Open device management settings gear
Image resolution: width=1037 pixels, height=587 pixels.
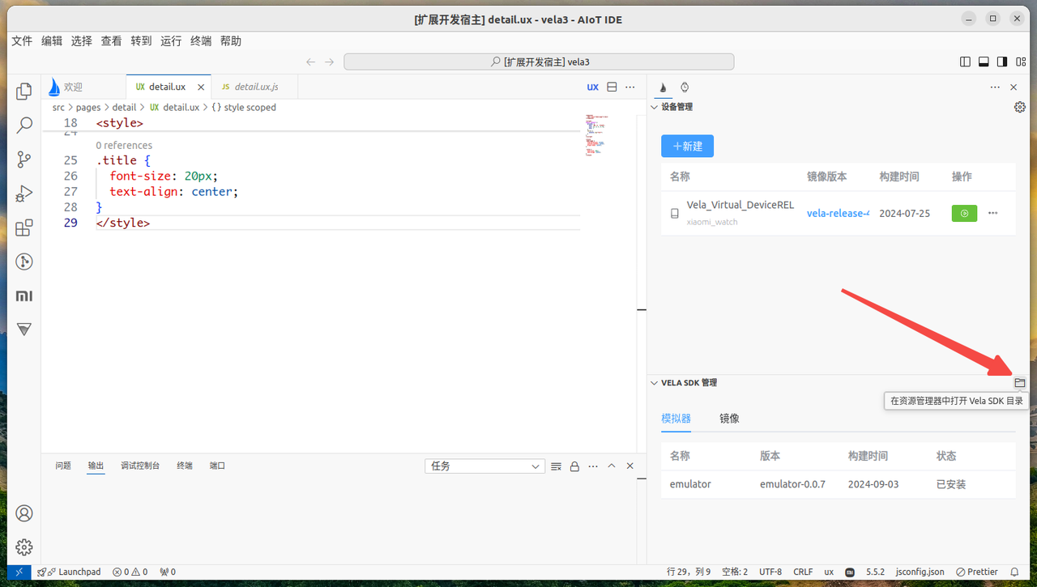(x=1019, y=107)
